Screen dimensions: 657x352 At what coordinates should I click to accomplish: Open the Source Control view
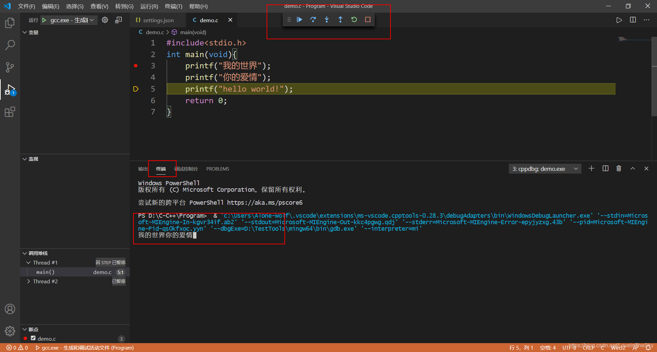pyautogui.click(x=10, y=67)
